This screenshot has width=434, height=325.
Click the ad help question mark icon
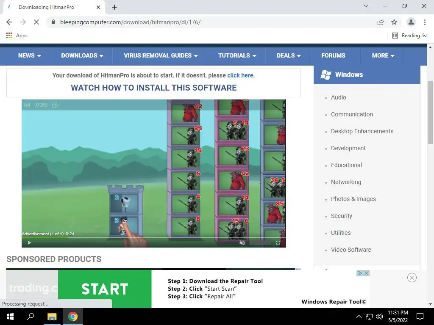point(55,105)
